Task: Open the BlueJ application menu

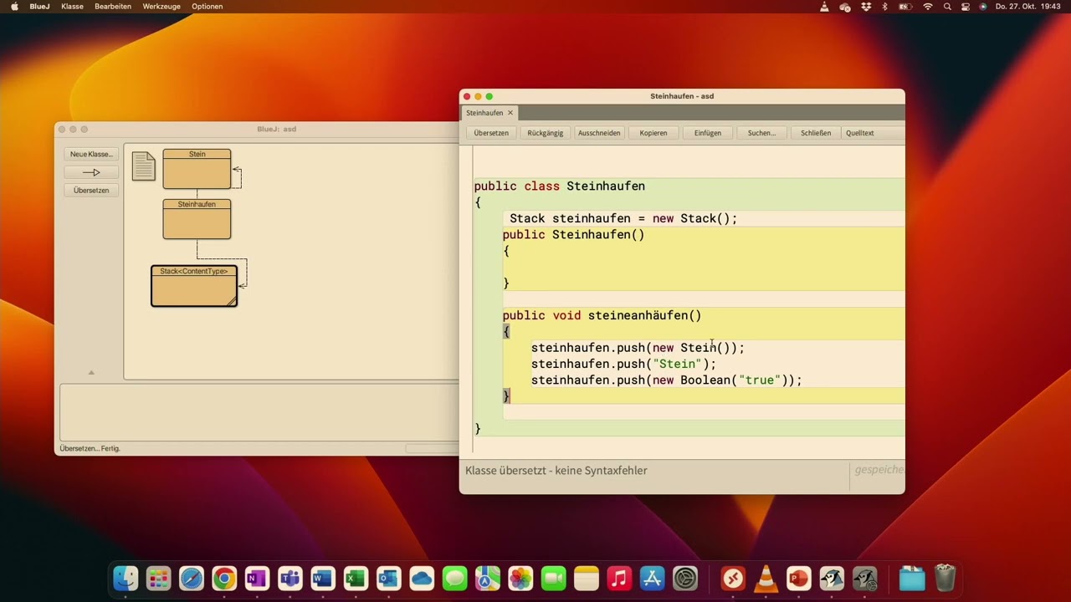Action: coord(39,7)
